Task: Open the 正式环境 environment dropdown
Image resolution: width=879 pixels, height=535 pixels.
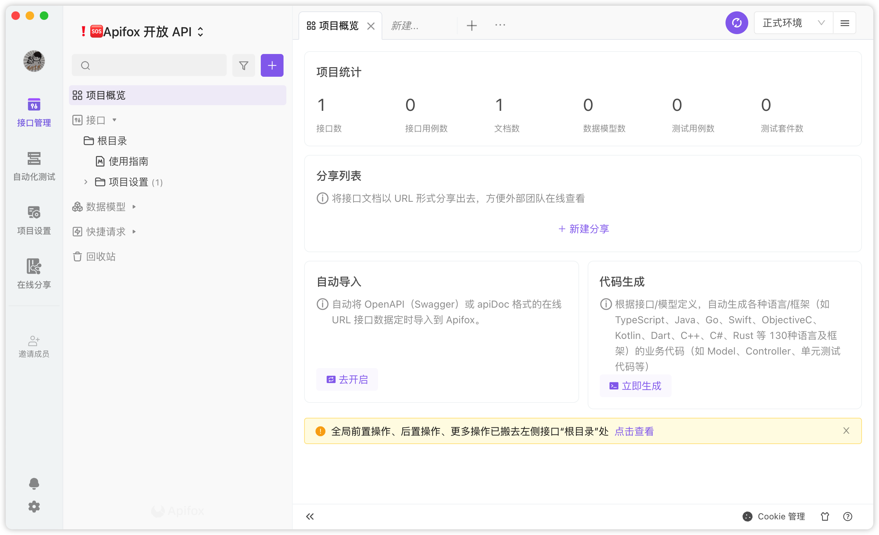Action: [x=793, y=23]
